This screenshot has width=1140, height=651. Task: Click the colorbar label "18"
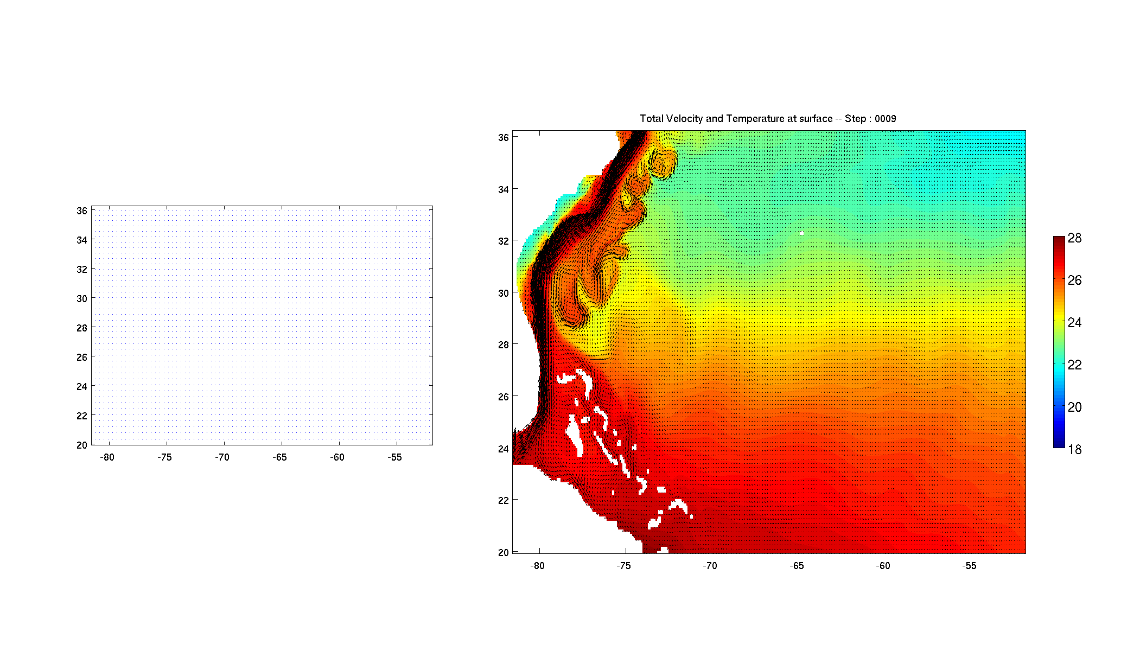coord(1074,450)
